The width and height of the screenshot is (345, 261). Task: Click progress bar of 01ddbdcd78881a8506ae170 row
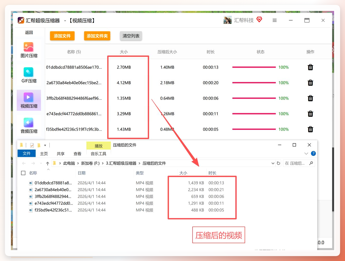254,67
